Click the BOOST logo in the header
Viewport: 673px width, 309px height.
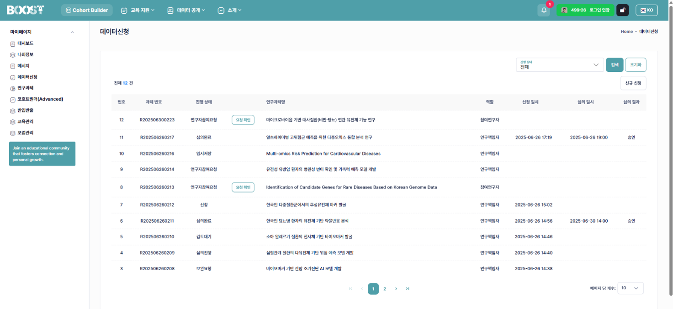26,10
